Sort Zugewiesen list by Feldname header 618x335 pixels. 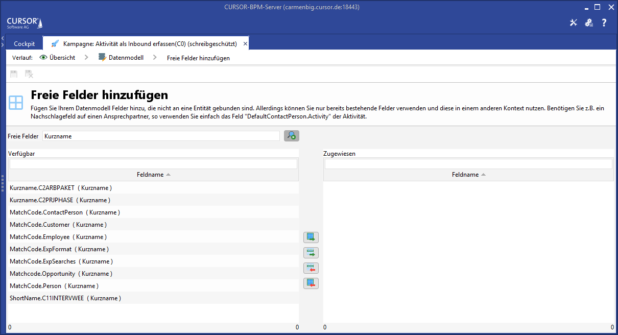pyautogui.click(x=468, y=175)
